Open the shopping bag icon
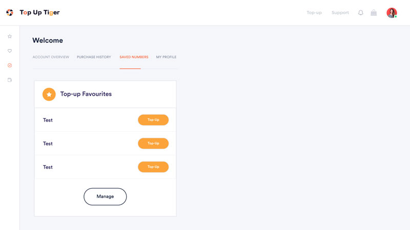This screenshot has width=410, height=230. tap(374, 13)
